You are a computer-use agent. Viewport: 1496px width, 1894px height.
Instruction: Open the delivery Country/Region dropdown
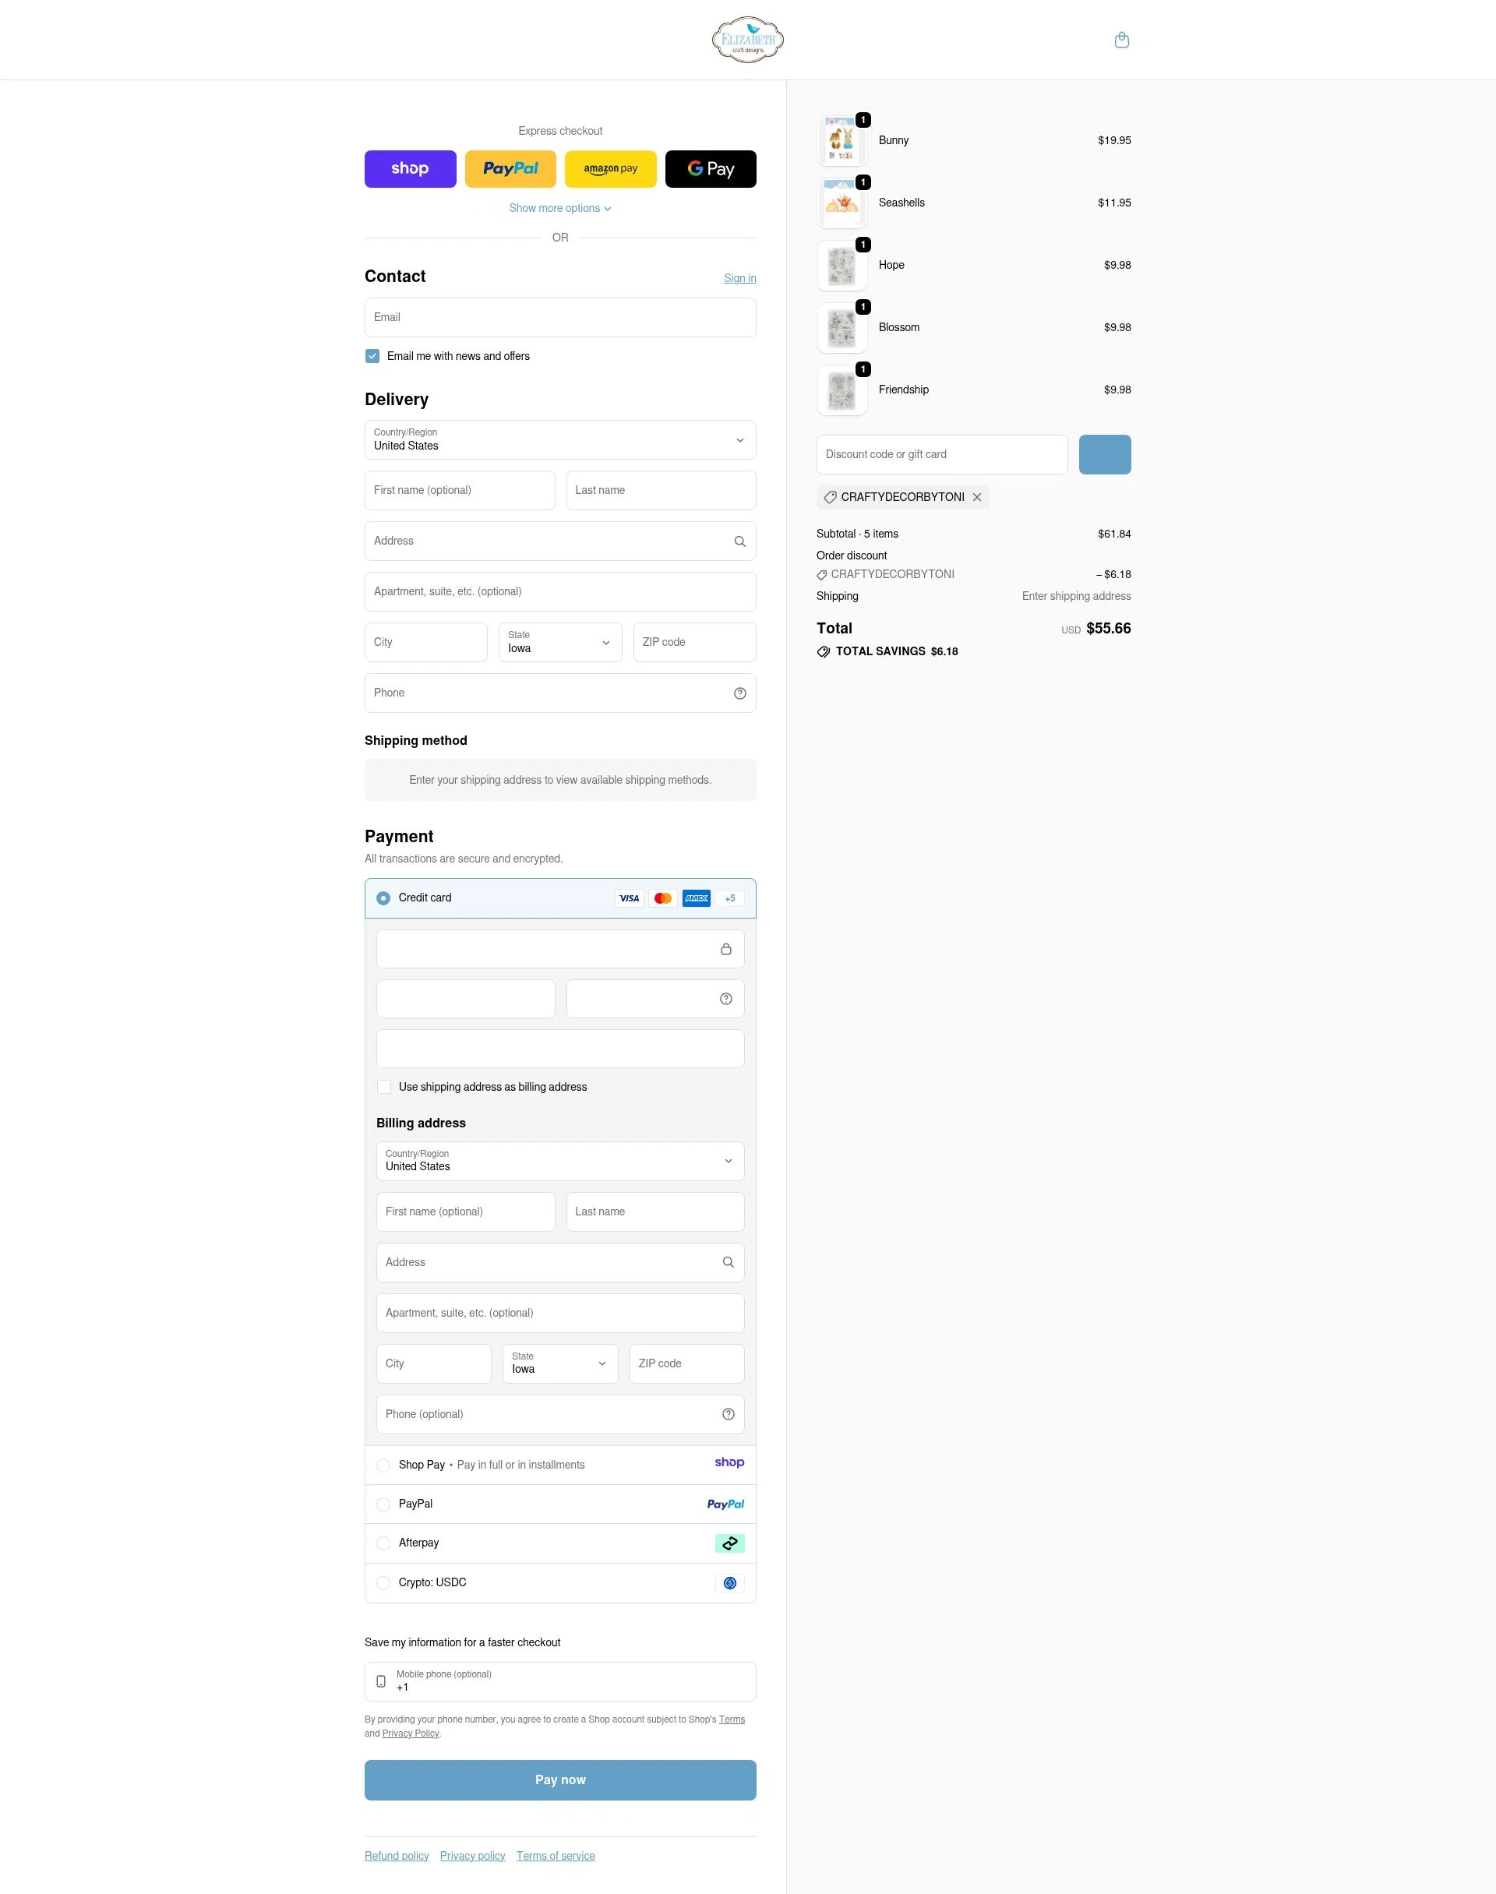(559, 439)
